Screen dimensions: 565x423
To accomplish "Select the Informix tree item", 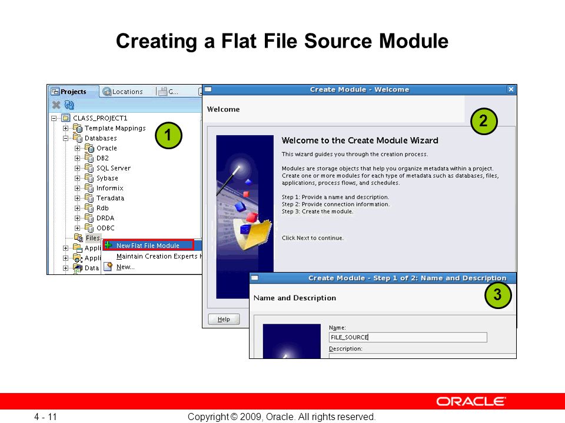I will click(x=109, y=188).
